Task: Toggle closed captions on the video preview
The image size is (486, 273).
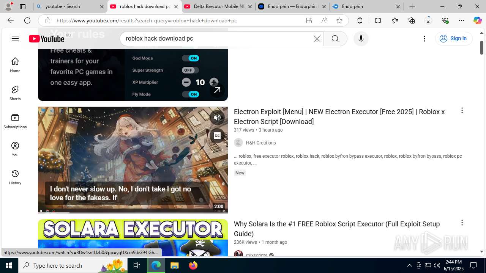Action: 217,136
